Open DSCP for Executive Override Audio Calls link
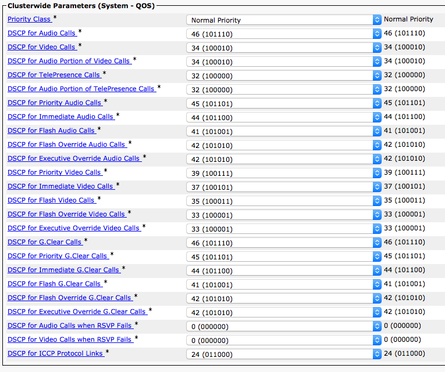The image size is (445, 372). click(x=74, y=158)
